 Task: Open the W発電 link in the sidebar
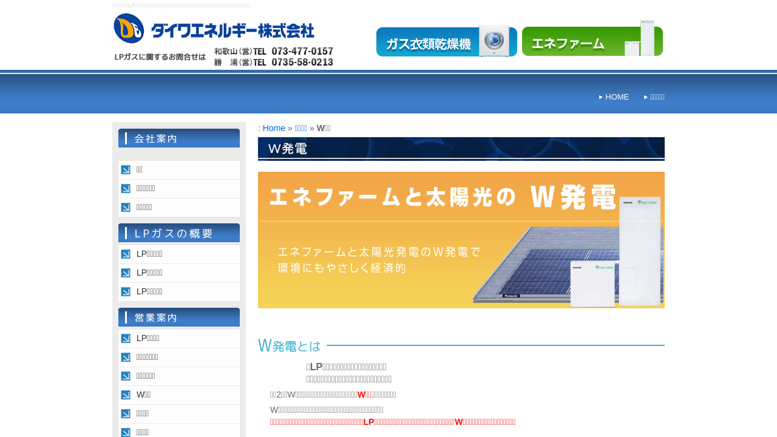(x=143, y=395)
